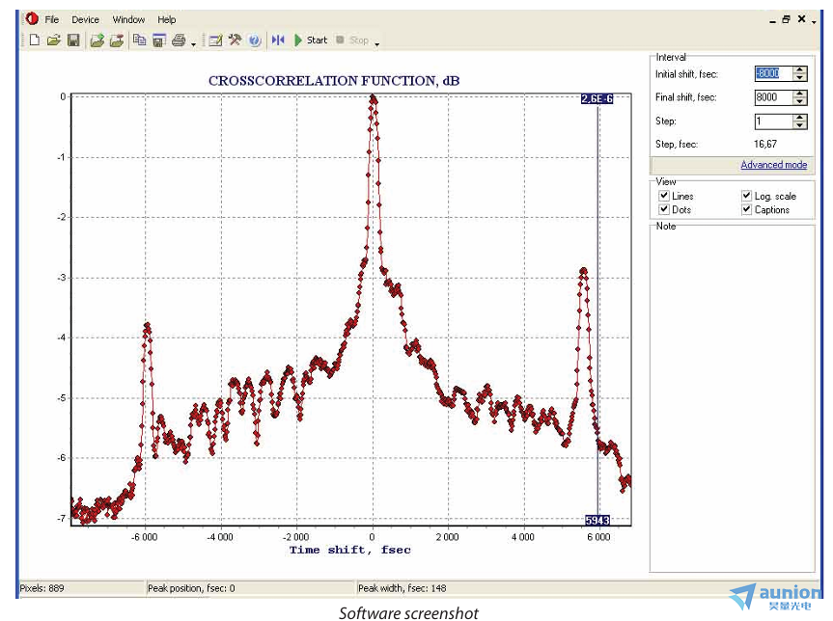The height and width of the screenshot is (621, 833).
Task: Disable the Log. scale checkbox
Action: (747, 197)
